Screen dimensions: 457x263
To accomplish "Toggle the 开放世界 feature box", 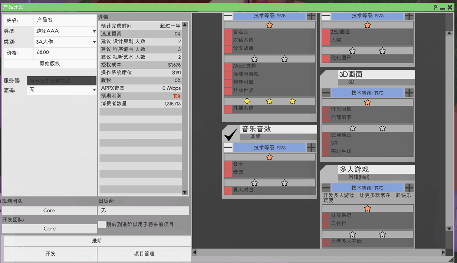I will point(228,91).
